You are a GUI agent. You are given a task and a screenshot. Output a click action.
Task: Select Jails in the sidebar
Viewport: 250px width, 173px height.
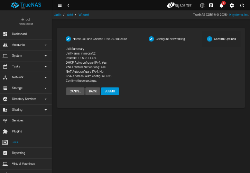26,142
